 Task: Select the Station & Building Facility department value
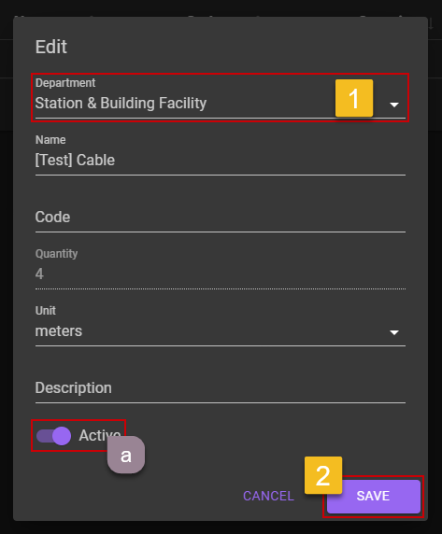click(x=121, y=104)
